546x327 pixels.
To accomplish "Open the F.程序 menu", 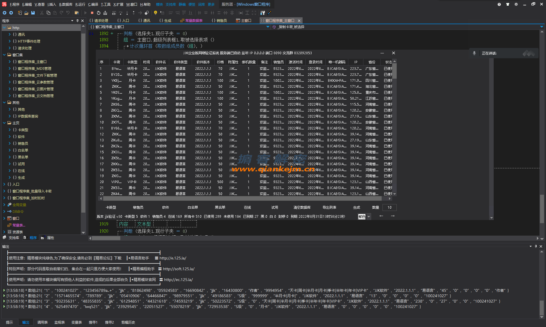I will pyautogui.click(x=15, y=4).
